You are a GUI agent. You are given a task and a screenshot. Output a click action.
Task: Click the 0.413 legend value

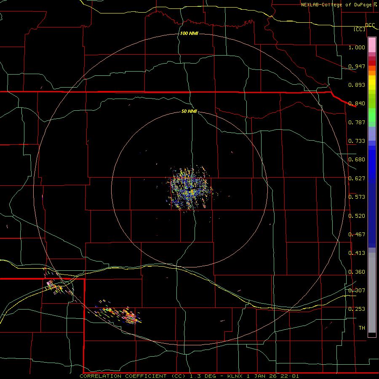point(357,253)
